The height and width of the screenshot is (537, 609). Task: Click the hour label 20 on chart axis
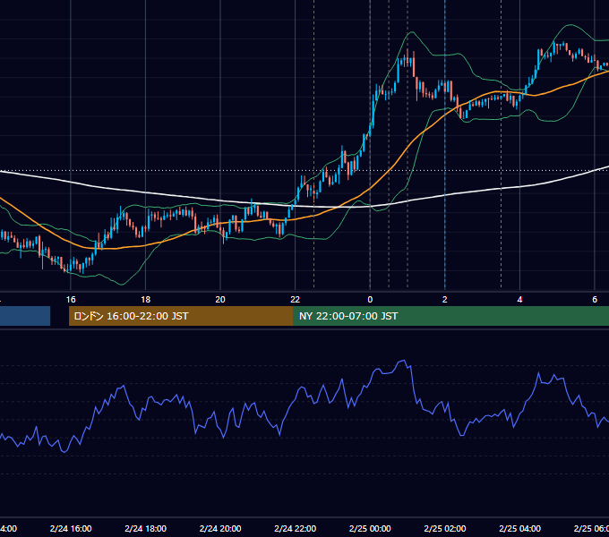pyautogui.click(x=220, y=300)
